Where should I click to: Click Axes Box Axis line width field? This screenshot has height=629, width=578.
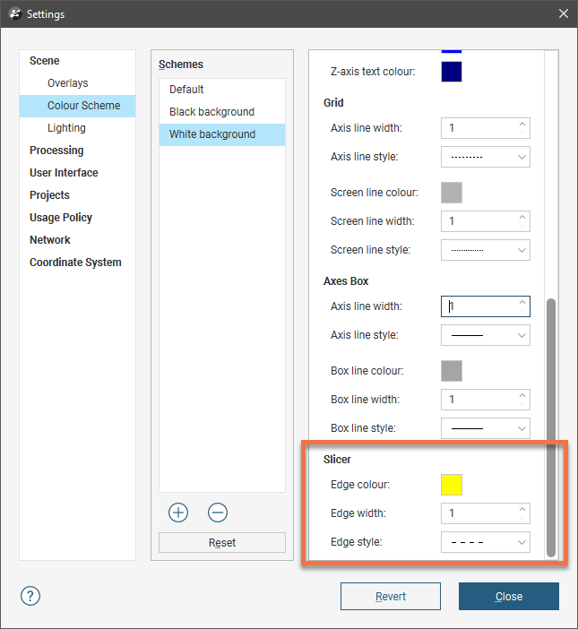click(x=478, y=306)
